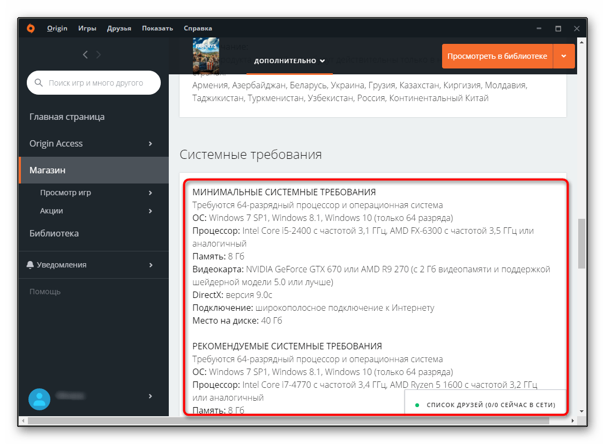The height and width of the screenshot is (444, 605).
Task: Open the Игры menu
Action: tap(87, 28)
